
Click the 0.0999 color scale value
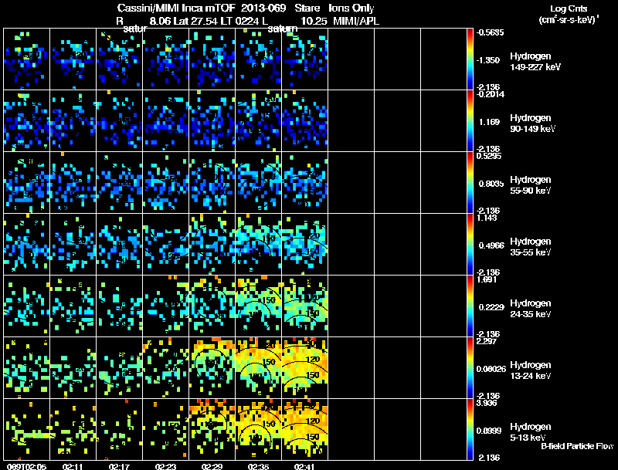pyautogui.click(x=490, y=431)
